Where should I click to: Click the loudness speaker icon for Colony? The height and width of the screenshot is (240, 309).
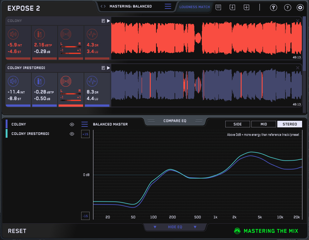13,34
